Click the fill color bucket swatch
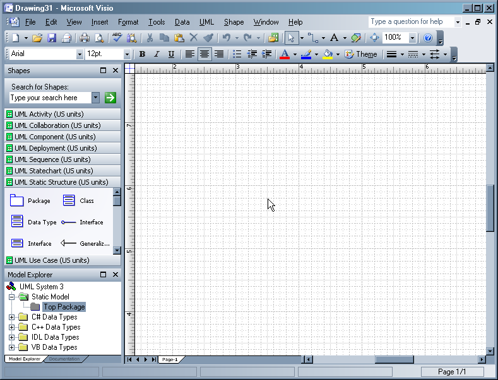The height and width of the screenshot is (380, 498). [328, 54]
